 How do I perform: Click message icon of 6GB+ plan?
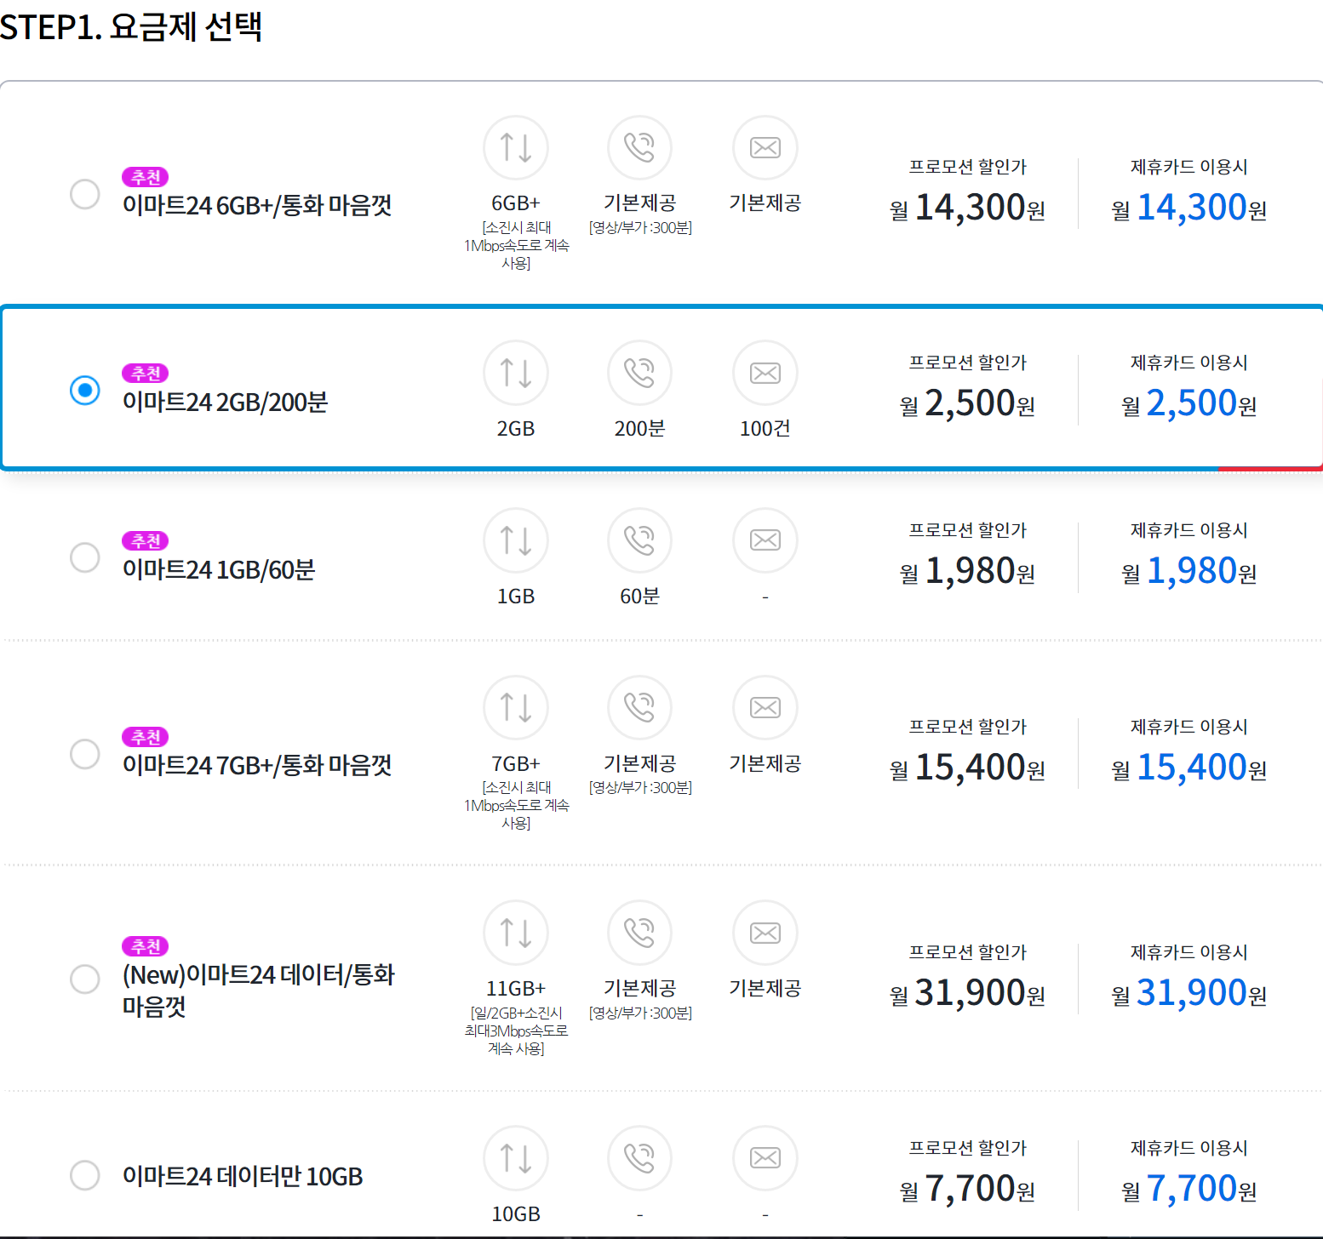(765, 148)
